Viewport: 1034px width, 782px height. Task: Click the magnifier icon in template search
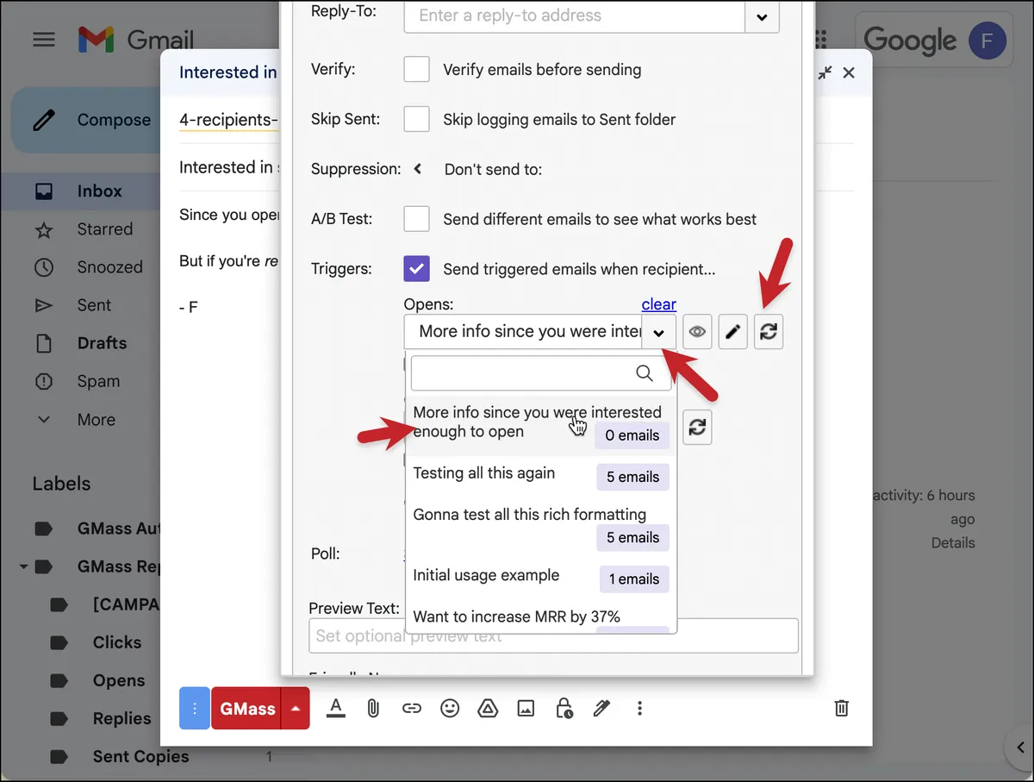(x=645, y=372)
